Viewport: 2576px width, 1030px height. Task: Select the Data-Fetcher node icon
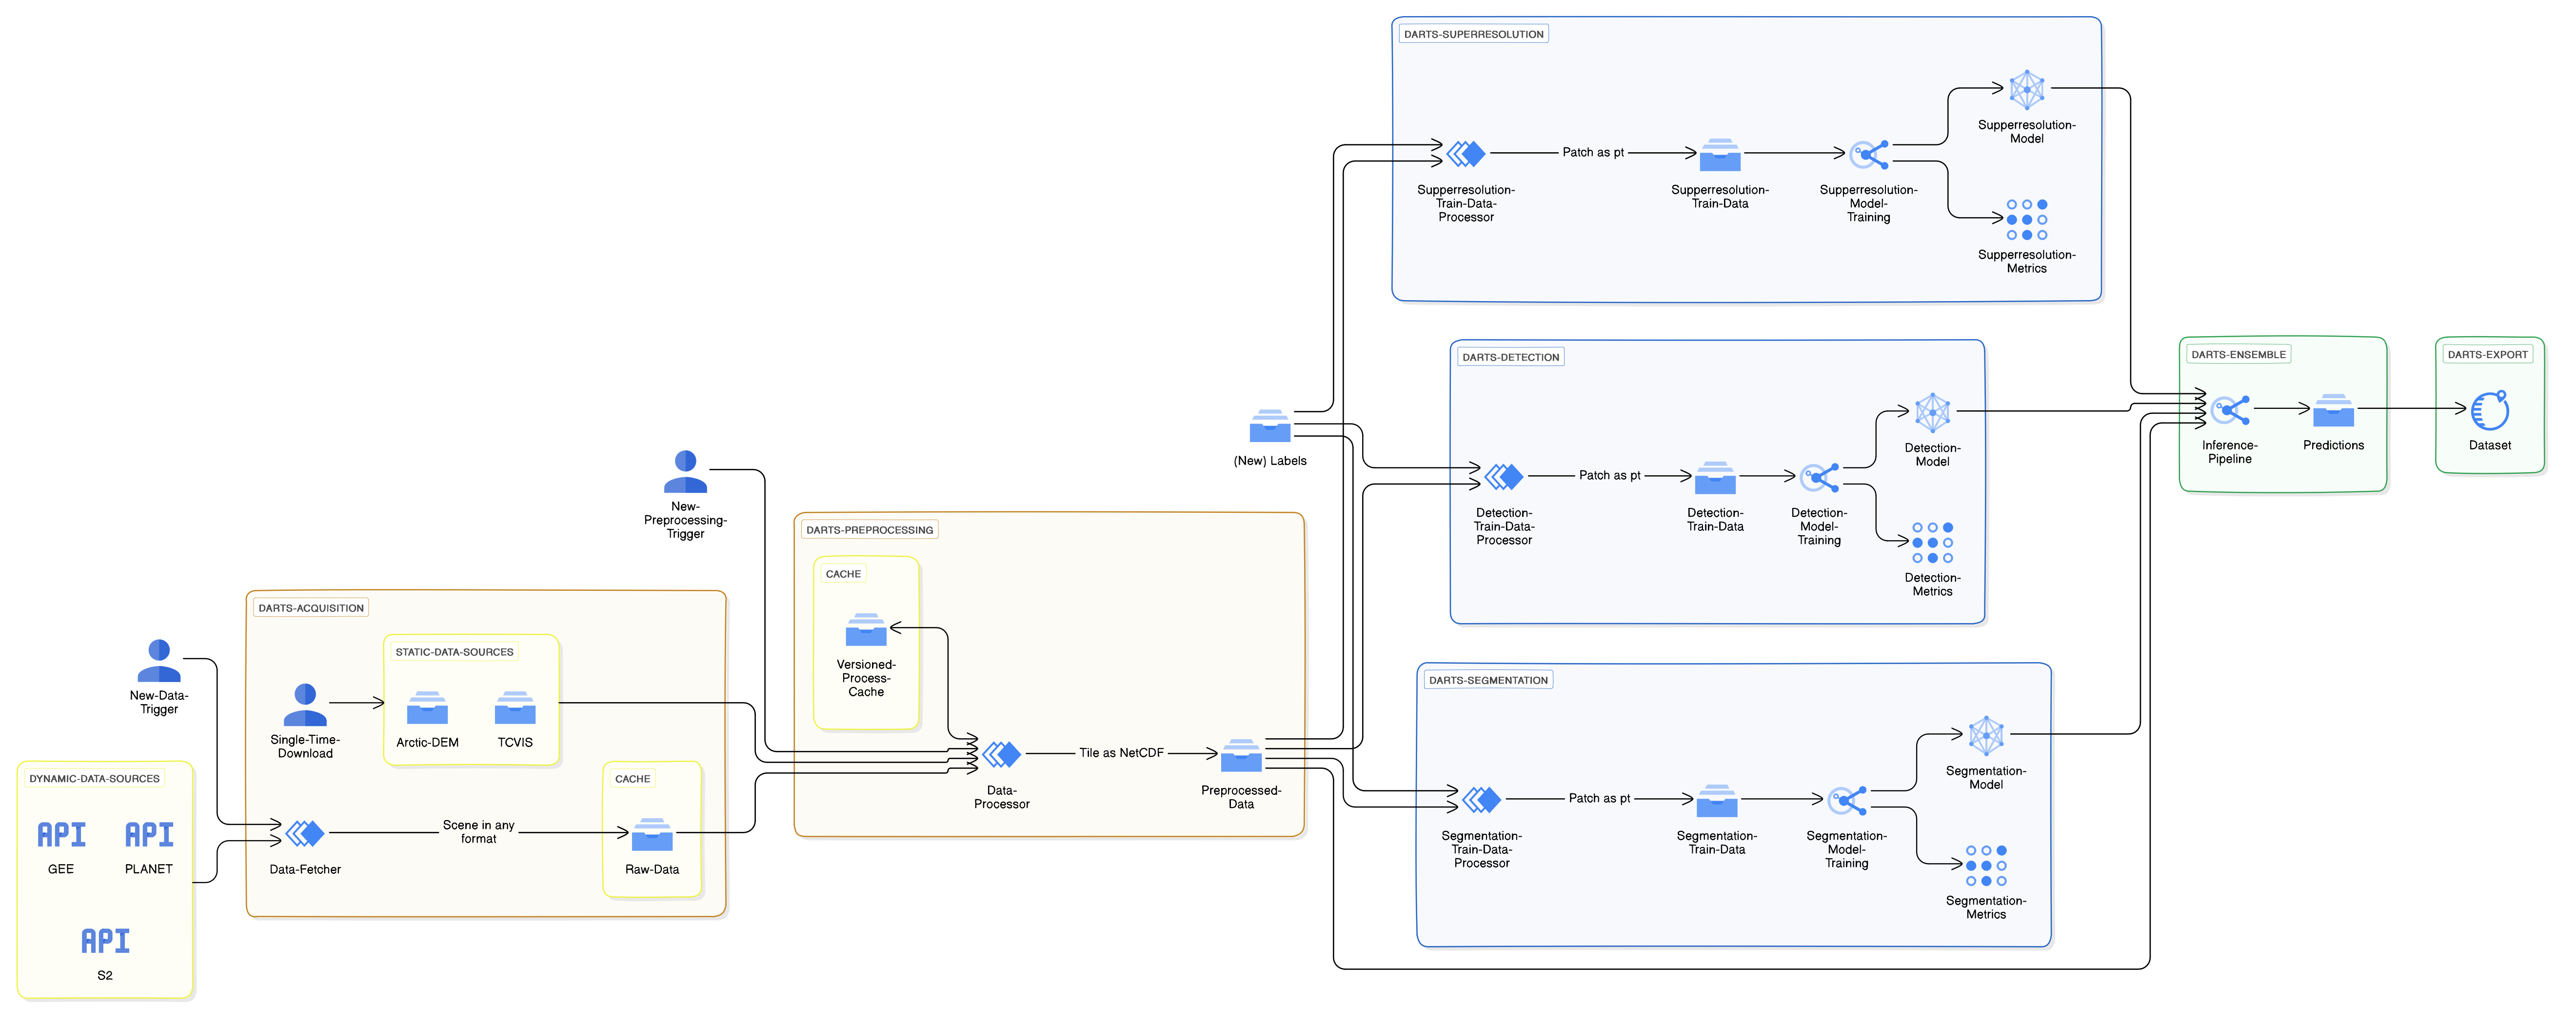305,833
